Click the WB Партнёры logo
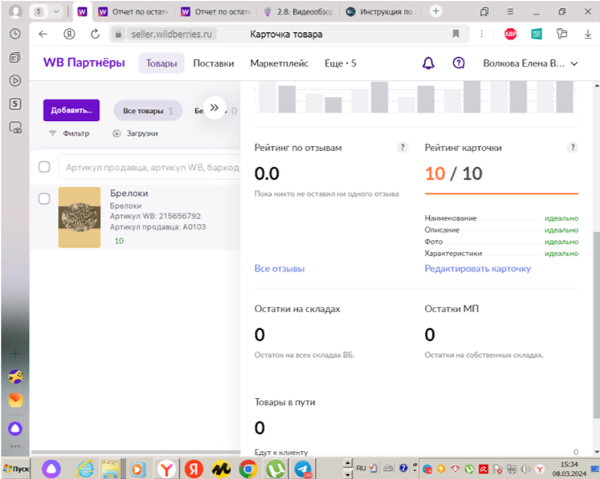Image resolution: width=600 pixels, height=479 pixels. (x=84, y=63)
